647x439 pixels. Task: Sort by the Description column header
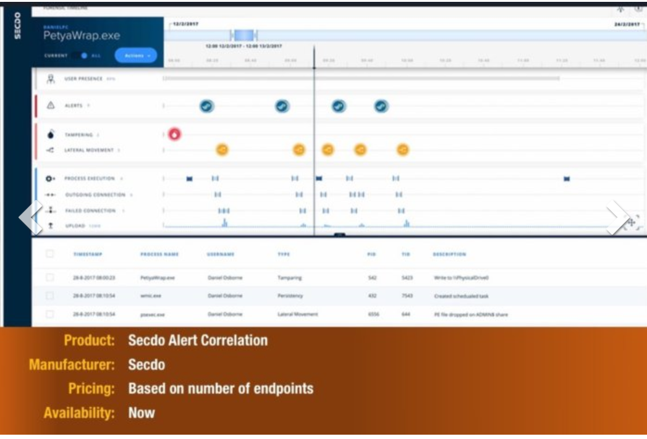tap(449, 254)
